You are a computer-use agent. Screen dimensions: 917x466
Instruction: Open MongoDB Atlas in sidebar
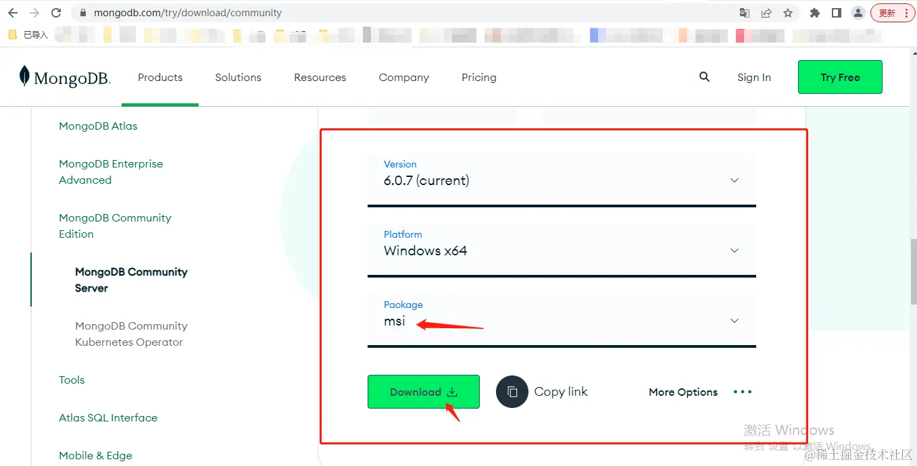98,126
